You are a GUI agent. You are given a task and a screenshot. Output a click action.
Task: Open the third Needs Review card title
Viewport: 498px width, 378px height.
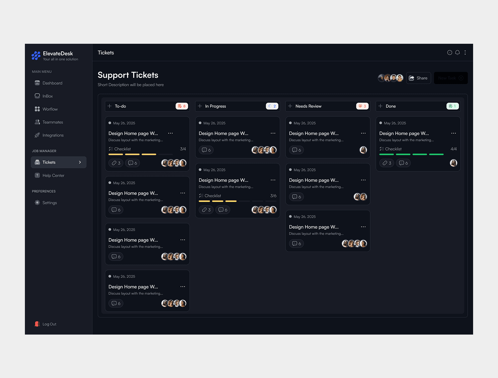(x=314, y=227)
